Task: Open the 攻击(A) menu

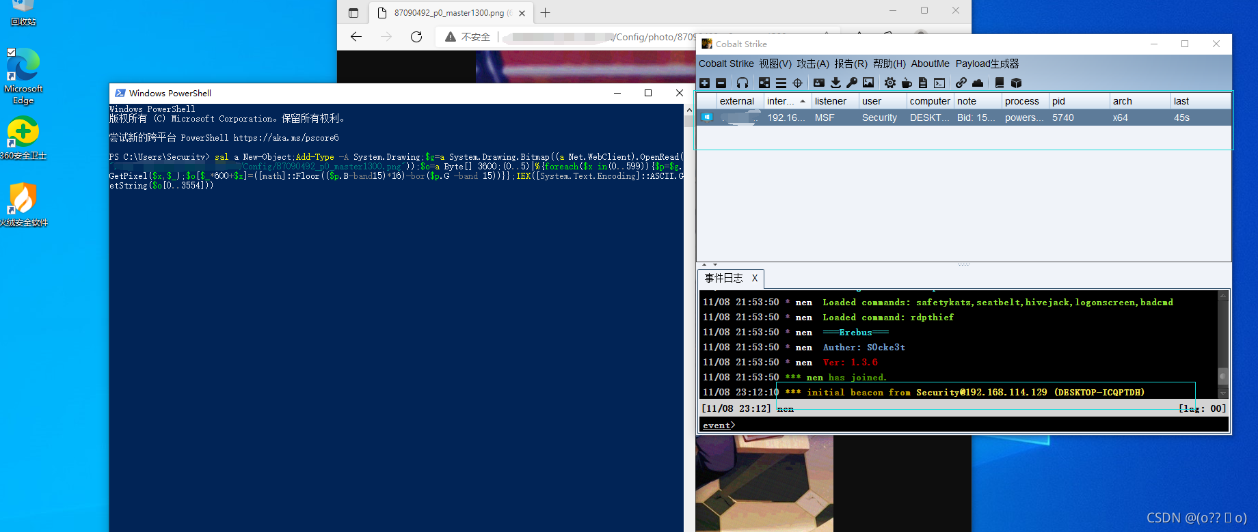Action: [813, 64]
